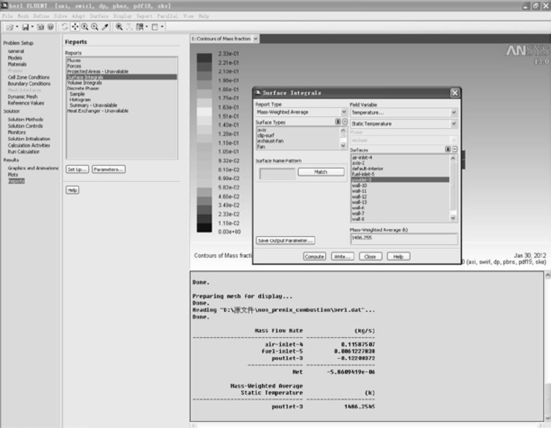Select clip-surf in Surface Types list
Screen dimensions: 551x428
pyautogui.click(x=265, y=135)
